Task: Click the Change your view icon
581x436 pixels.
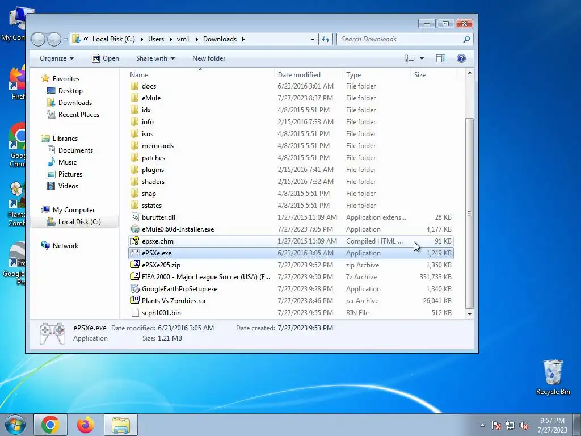Action: [x=410, y=58]
